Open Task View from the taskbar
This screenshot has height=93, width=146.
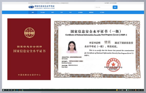point(11,90)
